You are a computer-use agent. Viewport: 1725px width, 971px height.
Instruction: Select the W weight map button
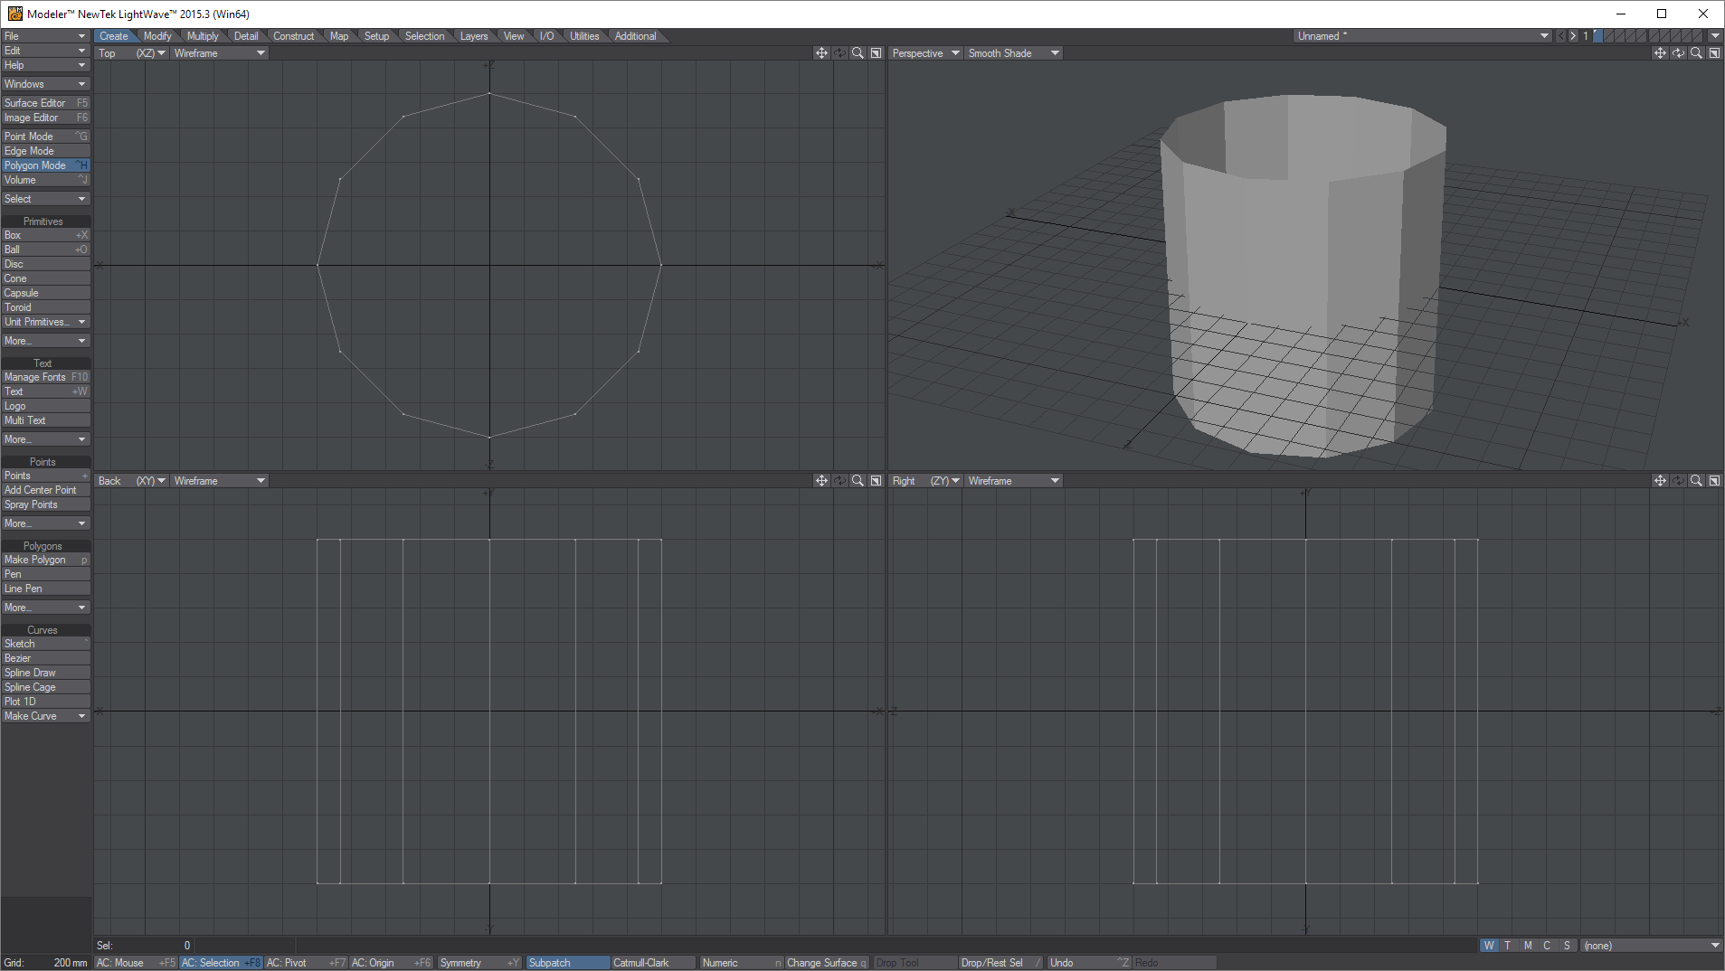(1489, 946)
